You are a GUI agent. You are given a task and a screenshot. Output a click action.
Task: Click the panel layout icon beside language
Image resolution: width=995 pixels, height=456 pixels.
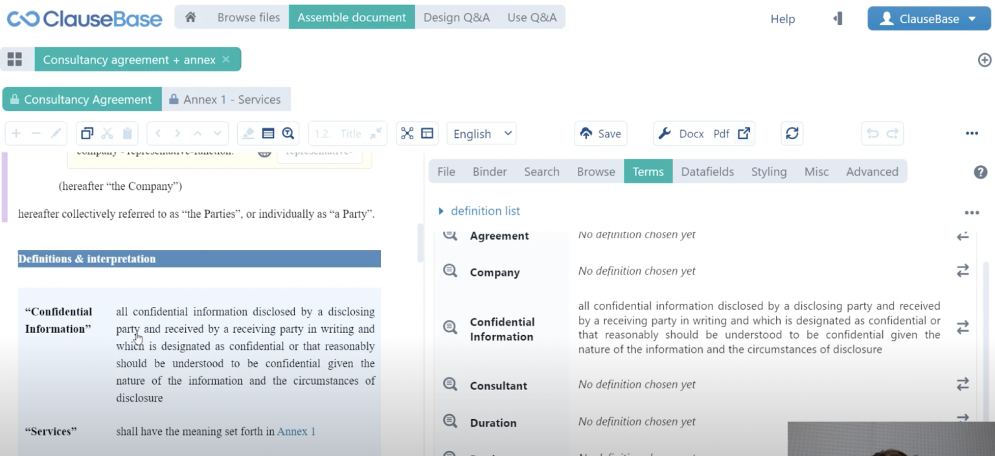tap(427, 133)
